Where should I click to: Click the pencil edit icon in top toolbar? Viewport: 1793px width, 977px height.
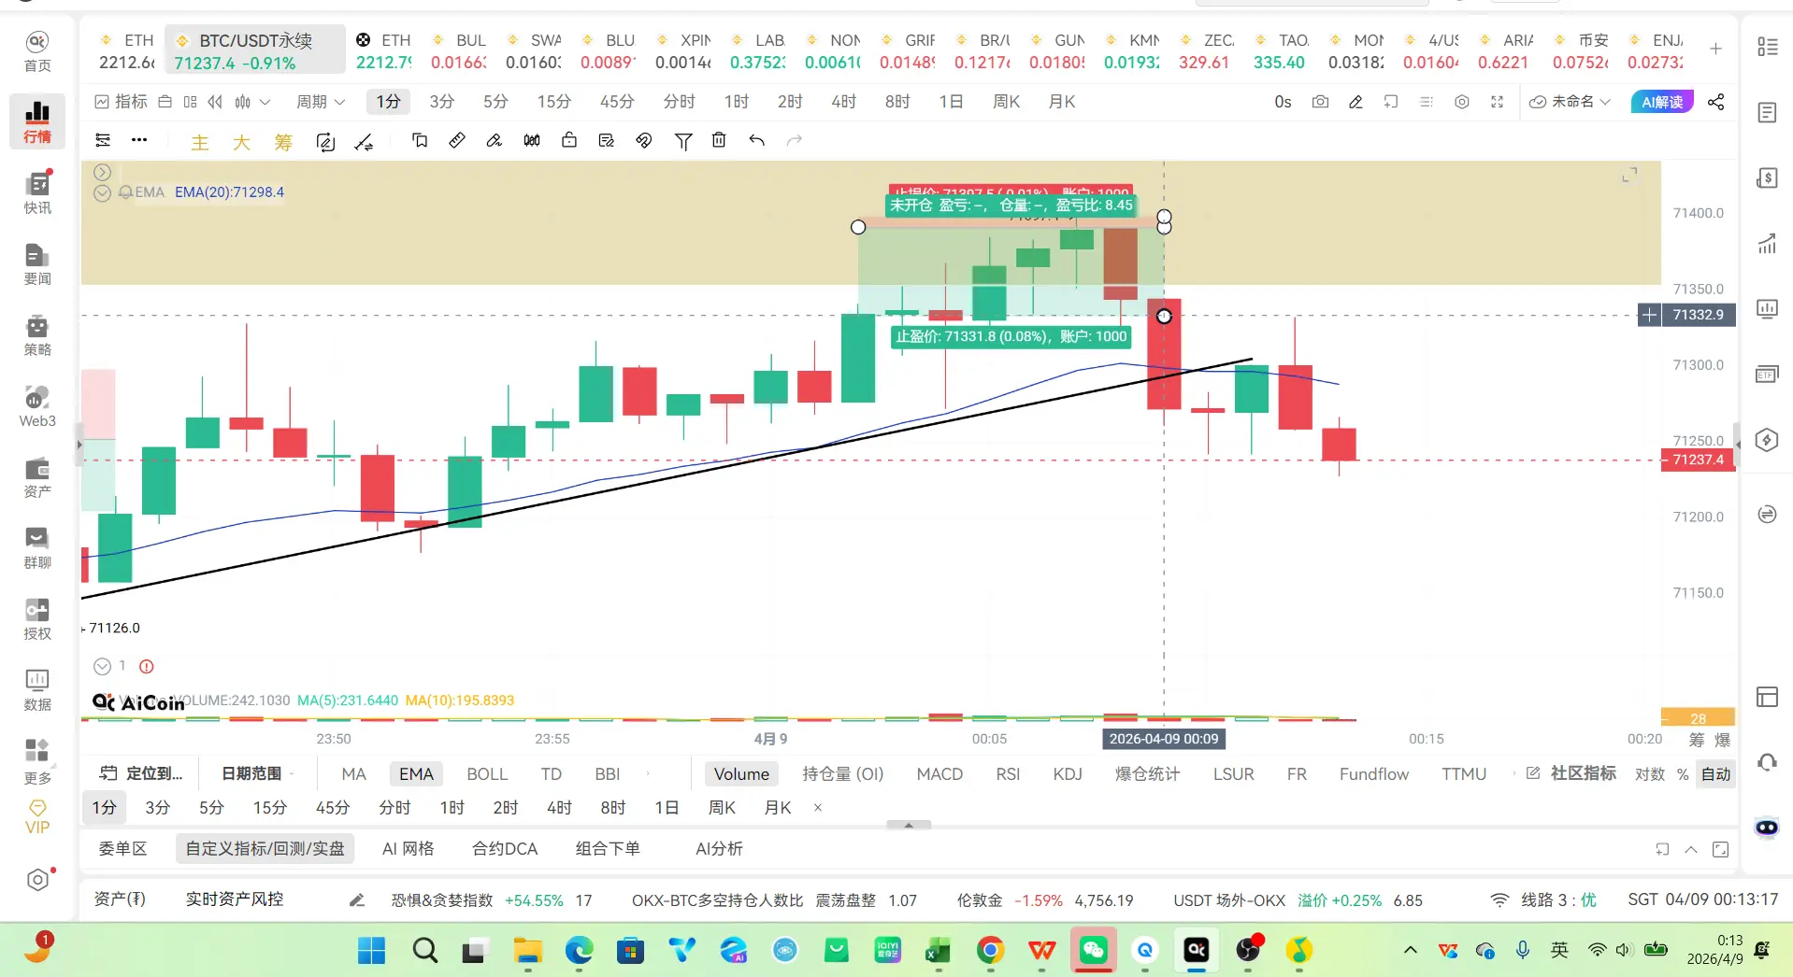[1356, 102]
